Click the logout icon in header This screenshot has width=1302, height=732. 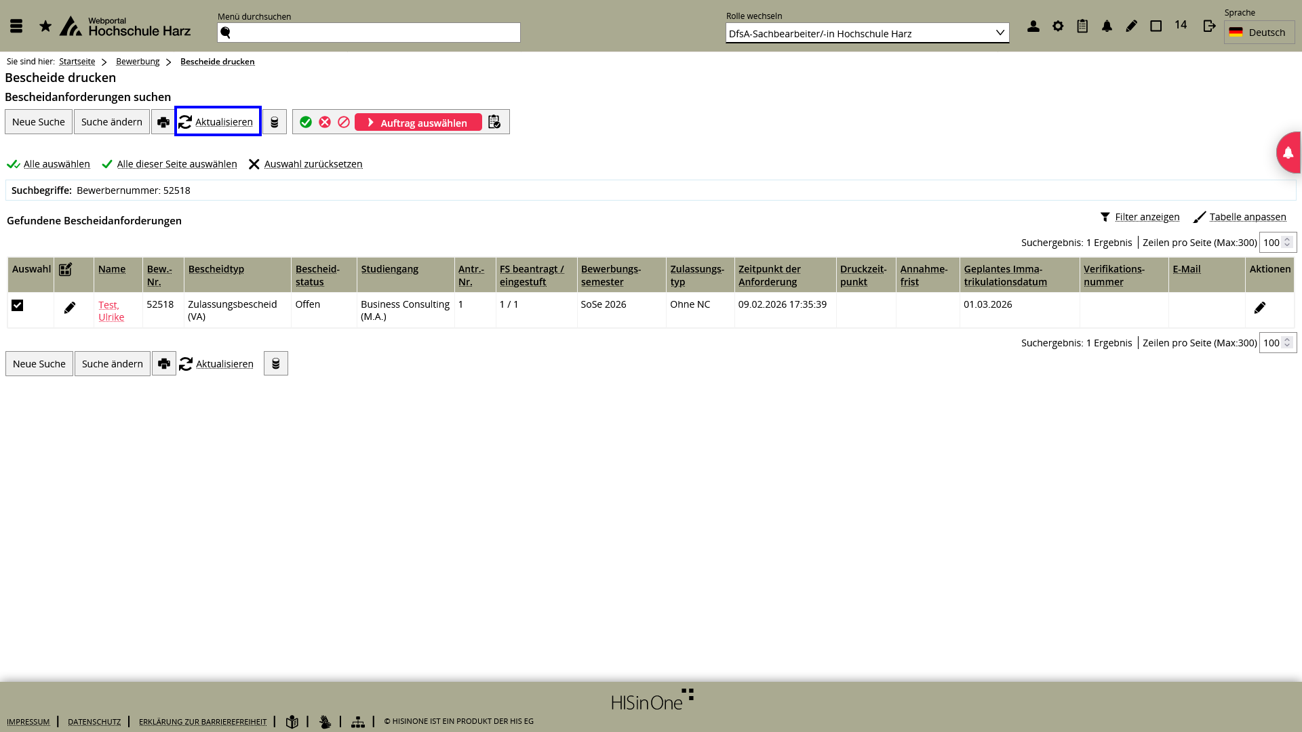click(1209, 26)
